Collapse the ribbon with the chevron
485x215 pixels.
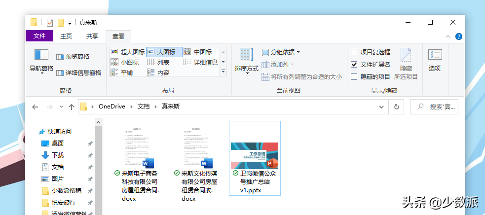(448, 36)
